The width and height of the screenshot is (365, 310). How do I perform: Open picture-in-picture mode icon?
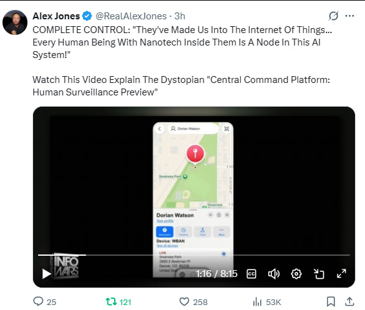319,274
